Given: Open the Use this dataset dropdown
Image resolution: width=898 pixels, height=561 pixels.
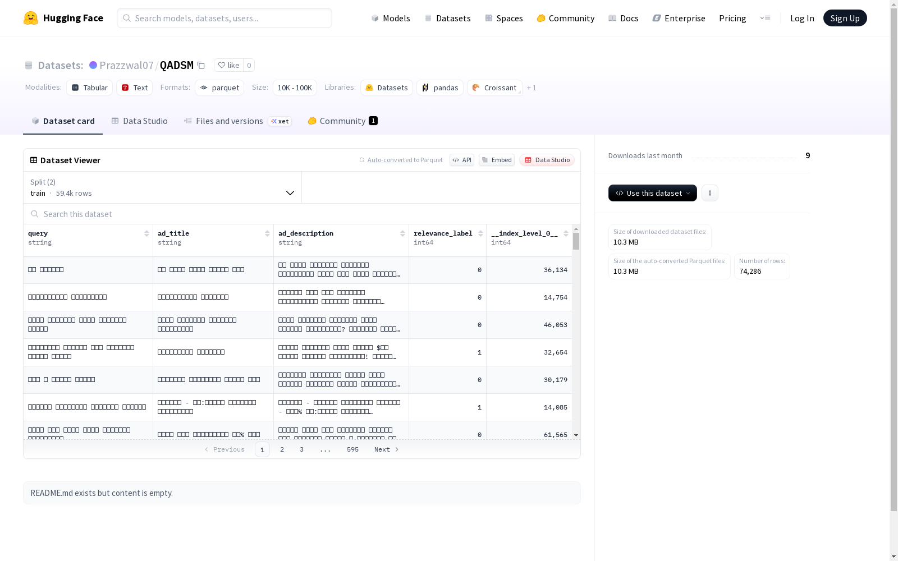Looking at the screenshot, I should click(653, 193).
